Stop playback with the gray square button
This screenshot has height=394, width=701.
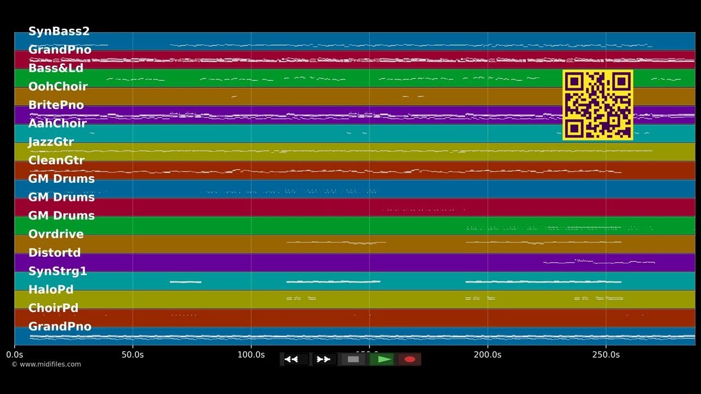[353, 360]
